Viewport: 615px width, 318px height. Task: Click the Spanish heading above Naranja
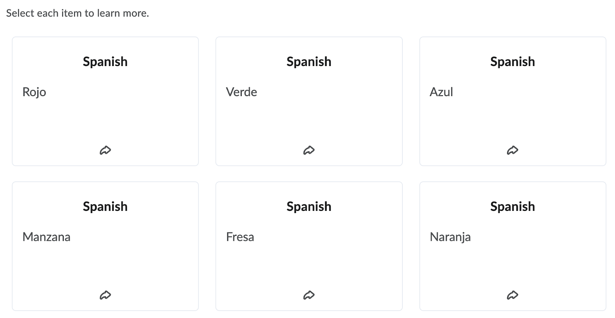pyautogui.click(x=512, y=207)
